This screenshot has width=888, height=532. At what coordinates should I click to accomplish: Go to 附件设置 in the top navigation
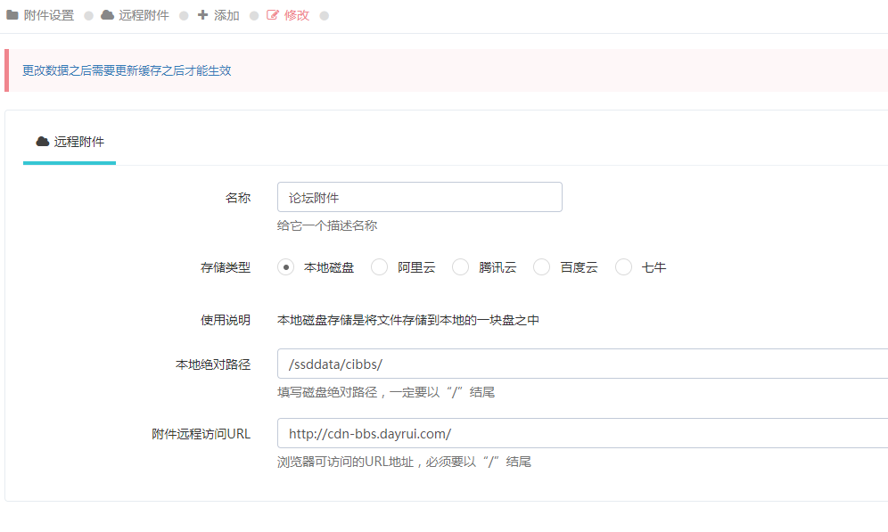coord(49,15)
